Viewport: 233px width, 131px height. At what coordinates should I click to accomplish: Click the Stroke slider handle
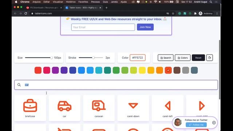coord(93,57)
